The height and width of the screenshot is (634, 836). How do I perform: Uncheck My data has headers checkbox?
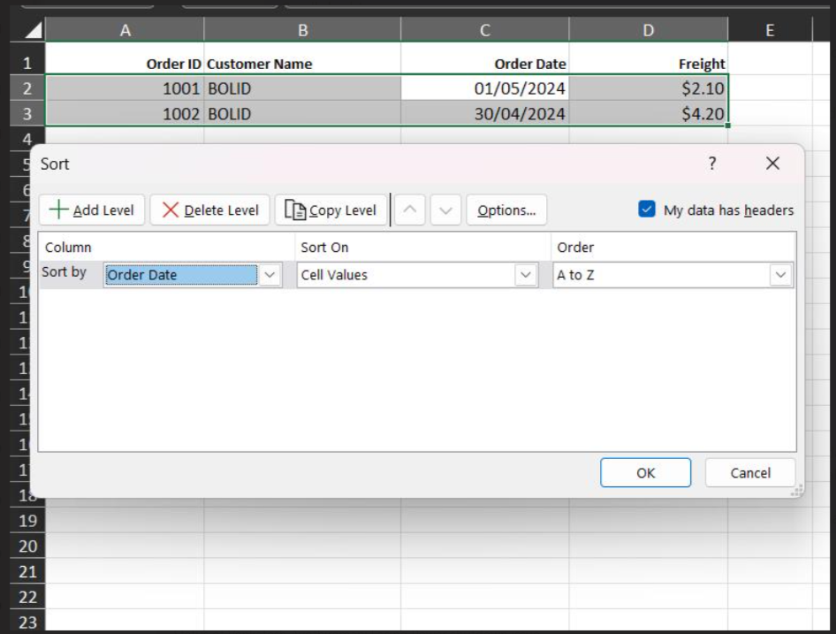[647, 210]
